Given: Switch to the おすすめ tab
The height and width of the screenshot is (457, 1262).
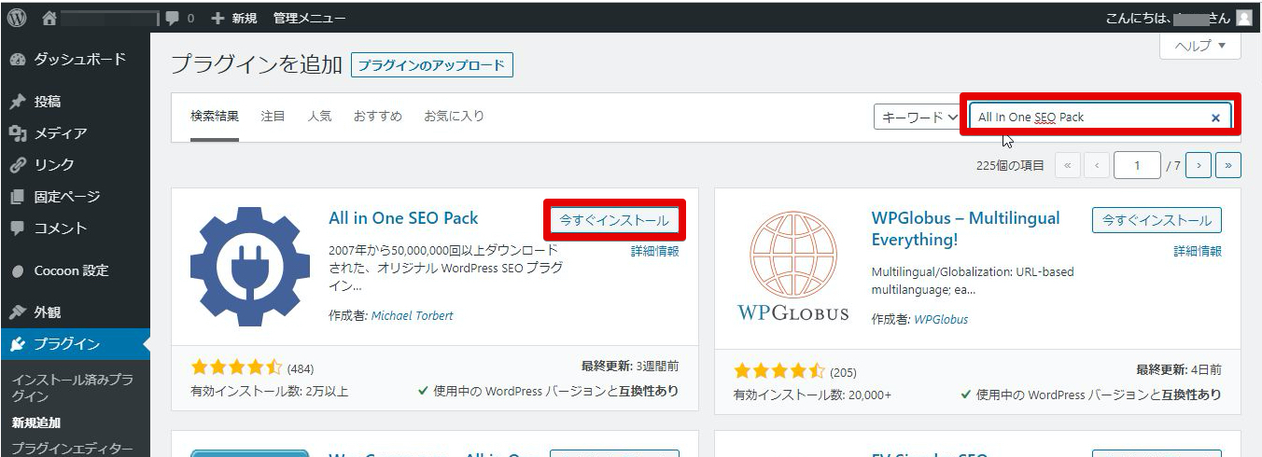Looking at the screenshot, I should point(377,117).
